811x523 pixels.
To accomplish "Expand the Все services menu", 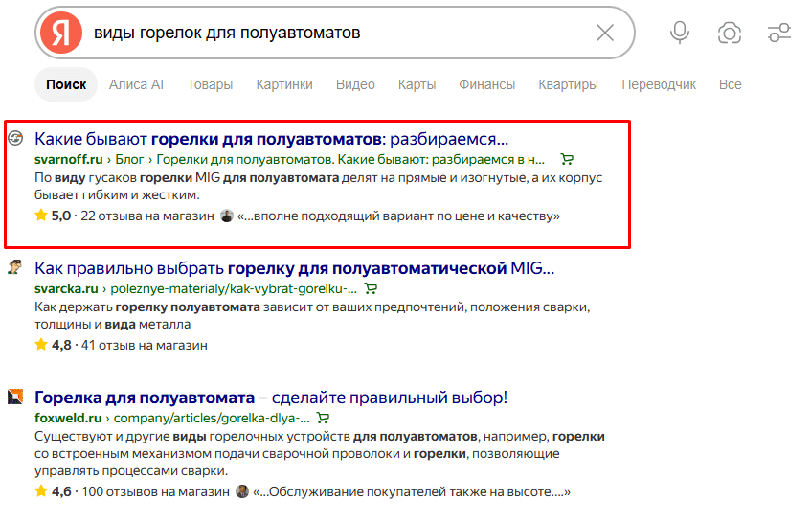I will click(730, 84).
